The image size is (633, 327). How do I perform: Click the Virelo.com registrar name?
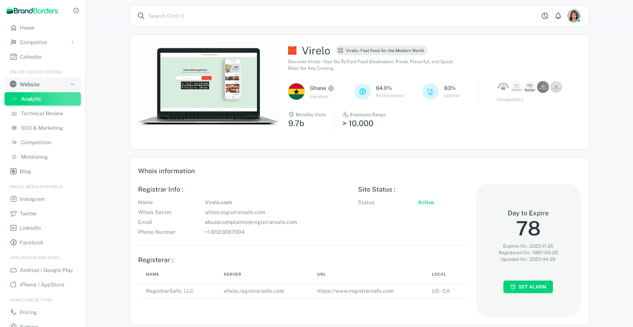tap(218, 202)
